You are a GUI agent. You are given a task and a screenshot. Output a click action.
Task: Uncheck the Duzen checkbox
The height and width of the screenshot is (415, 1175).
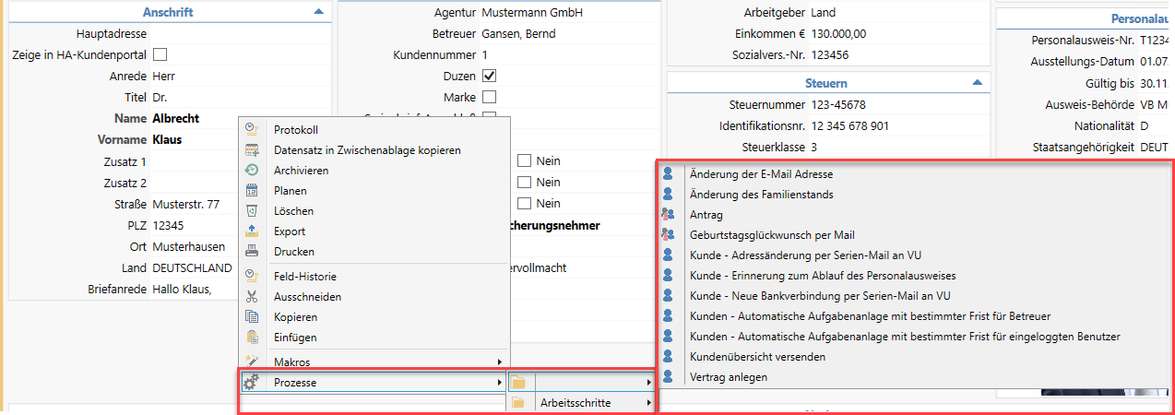489,77
